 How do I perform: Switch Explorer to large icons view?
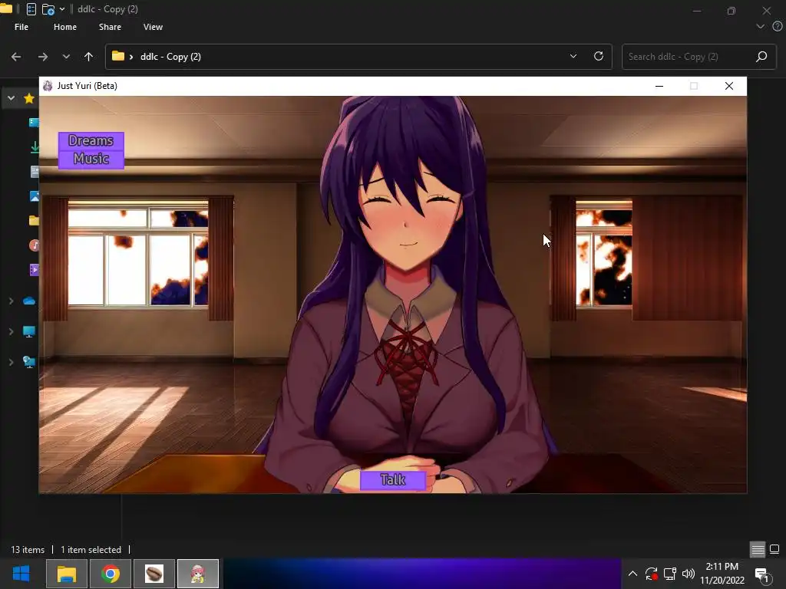[x=774, y=549]
